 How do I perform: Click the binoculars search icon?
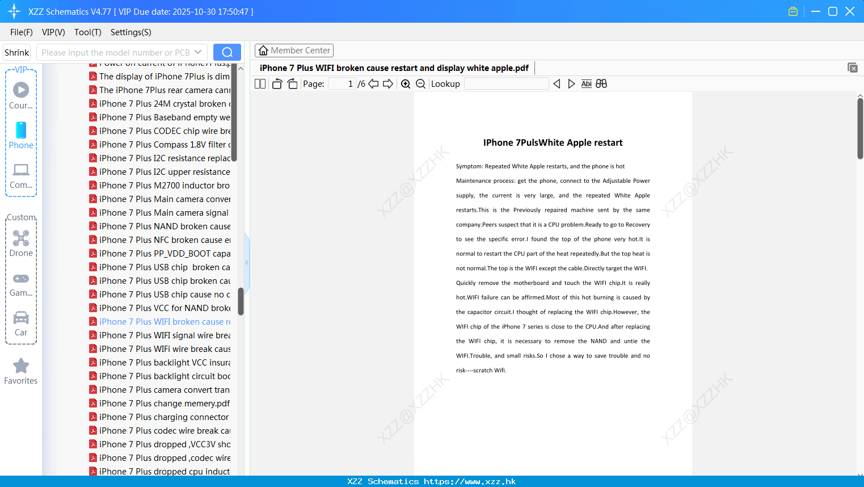tap(601, 84)
